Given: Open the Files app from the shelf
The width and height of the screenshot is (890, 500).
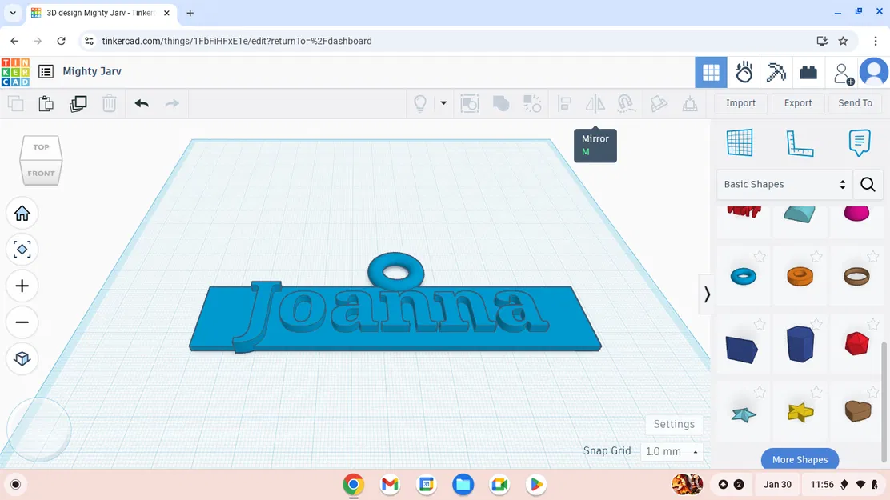Looking at the screenshot, I should click(463, 484).
